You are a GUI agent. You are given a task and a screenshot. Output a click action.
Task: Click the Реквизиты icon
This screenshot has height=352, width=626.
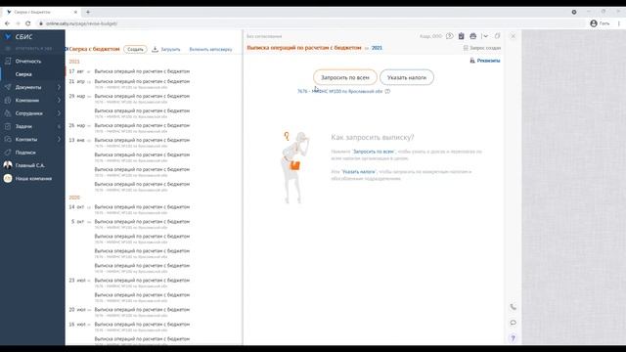pyautogui.click(x=472, y=61)
